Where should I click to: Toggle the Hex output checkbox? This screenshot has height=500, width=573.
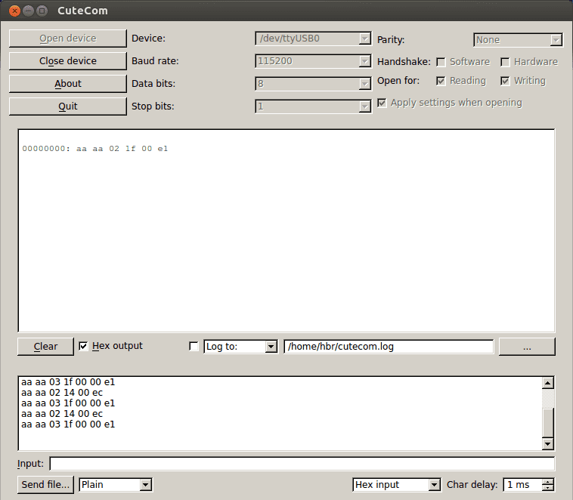(84, 346)
